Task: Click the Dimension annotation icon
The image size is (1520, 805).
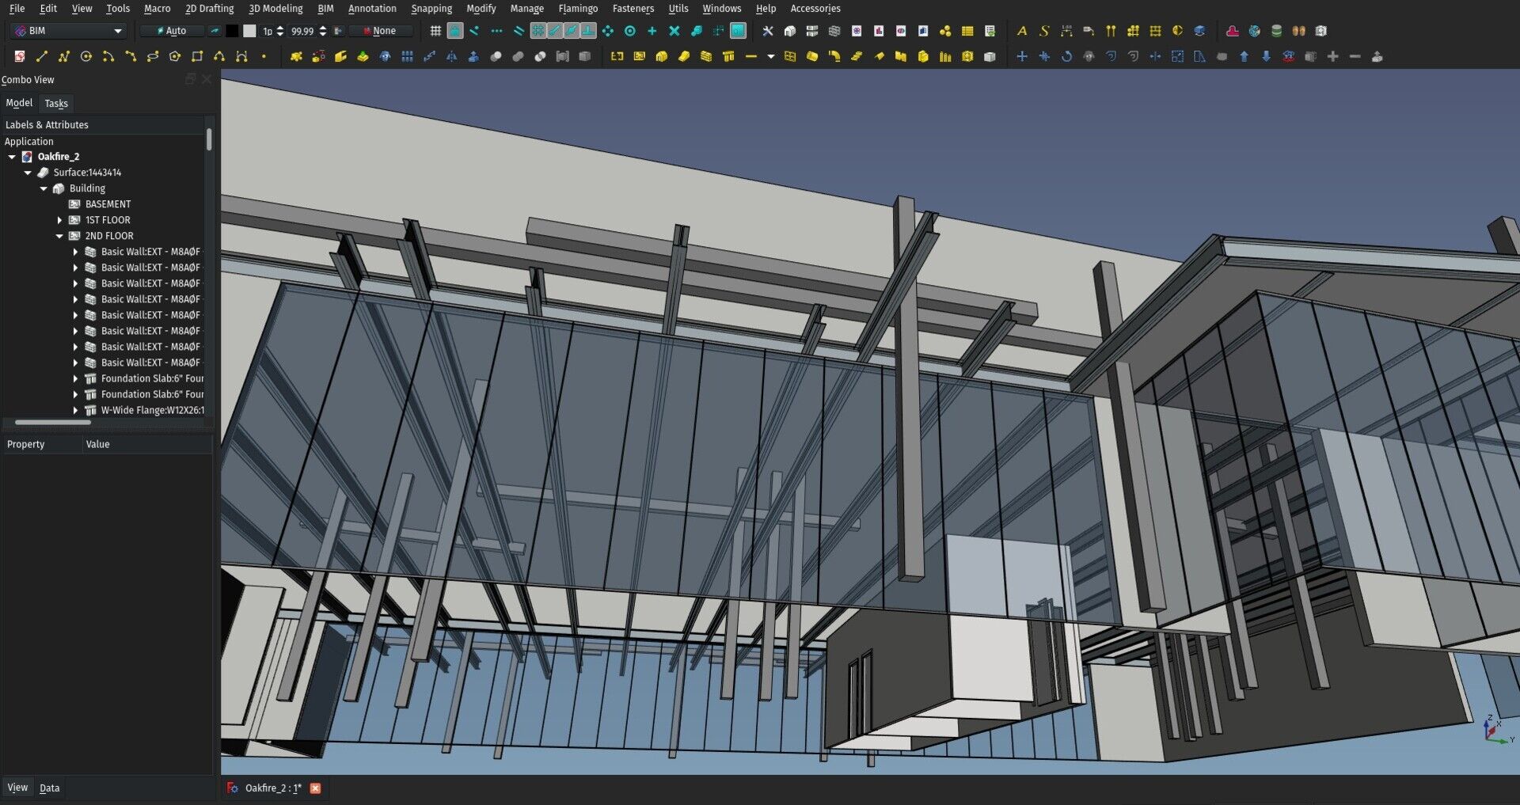Action: point(1066,31)
